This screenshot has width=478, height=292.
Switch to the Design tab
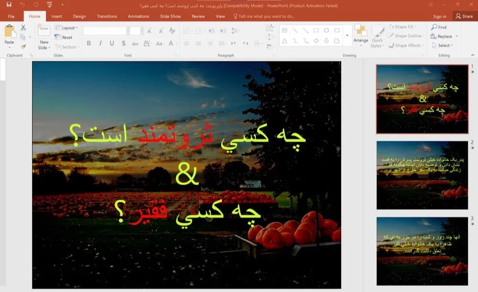tap(79, 16)
